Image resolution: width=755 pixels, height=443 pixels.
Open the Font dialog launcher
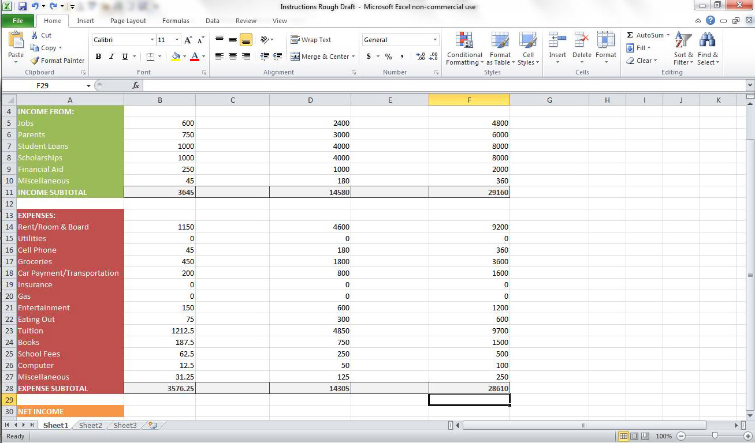204,73
